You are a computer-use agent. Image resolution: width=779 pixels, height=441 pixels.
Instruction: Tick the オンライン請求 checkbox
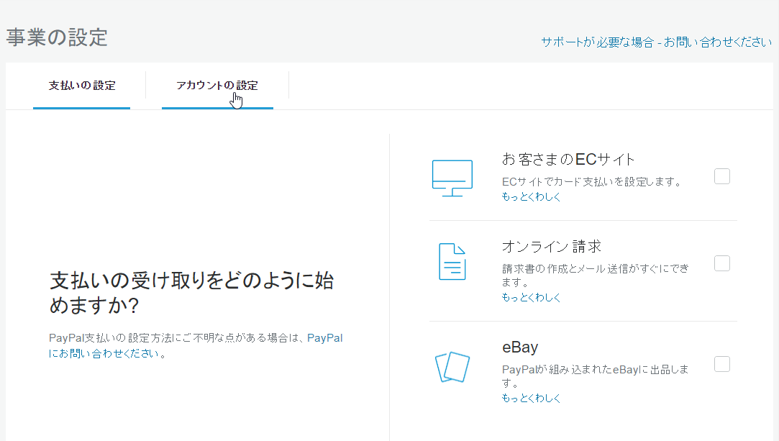722,263
